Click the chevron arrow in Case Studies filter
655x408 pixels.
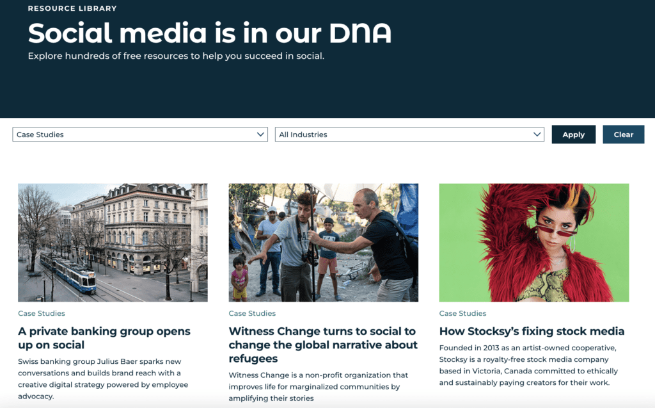[x=260, y=135]
